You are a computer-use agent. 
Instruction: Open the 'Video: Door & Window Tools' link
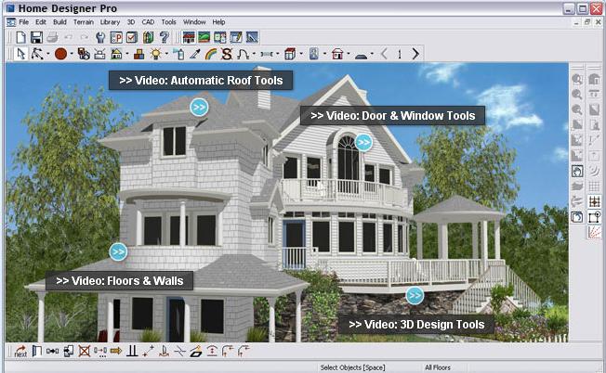(x=392, y=116)
